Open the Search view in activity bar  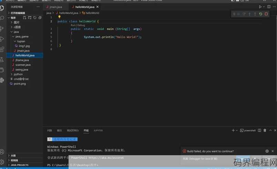2,18
